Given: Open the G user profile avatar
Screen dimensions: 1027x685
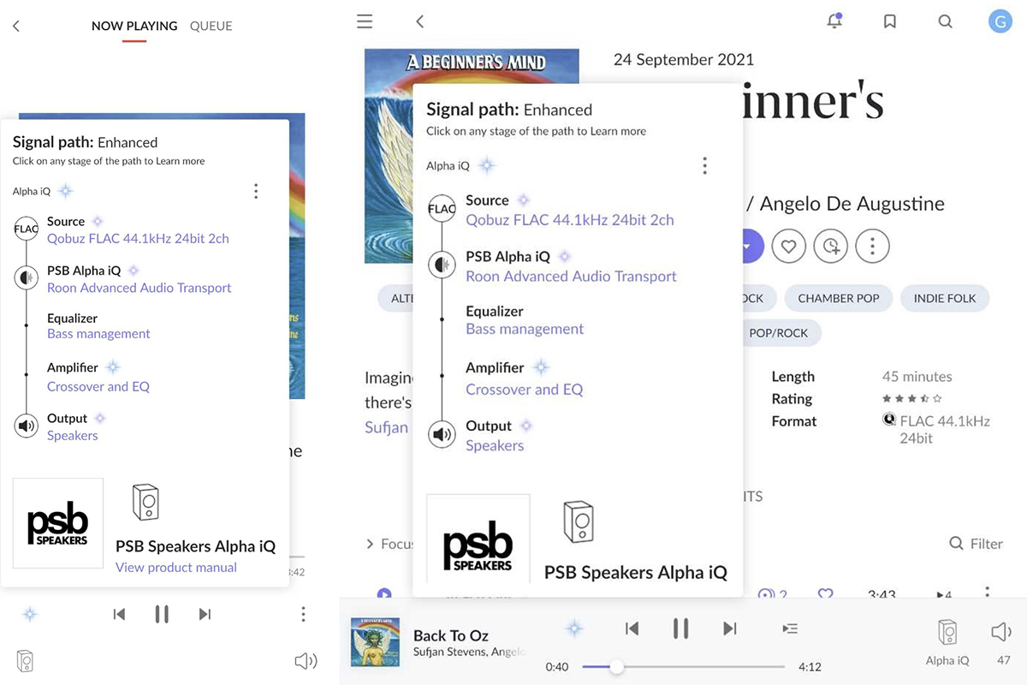Looking at the screenshot, I should pos(1000,21).
